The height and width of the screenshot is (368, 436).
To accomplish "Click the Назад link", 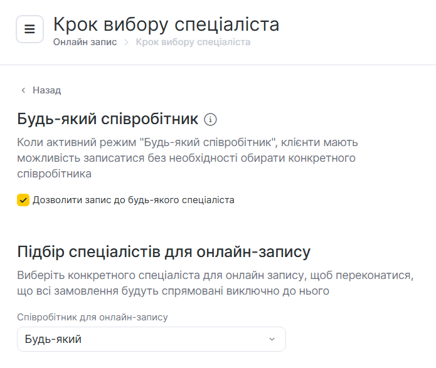I will pyautogui.click(x=46, y=90).
